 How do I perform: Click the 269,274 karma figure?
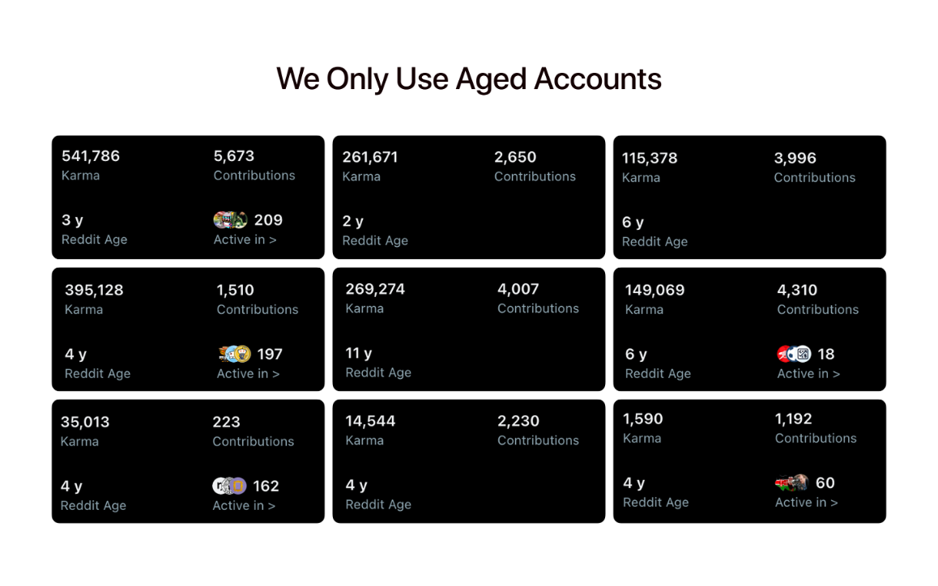coord(375,290)
